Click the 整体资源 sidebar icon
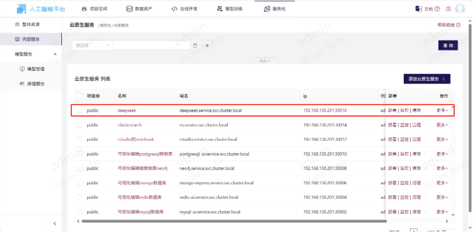 click(17, 24)
